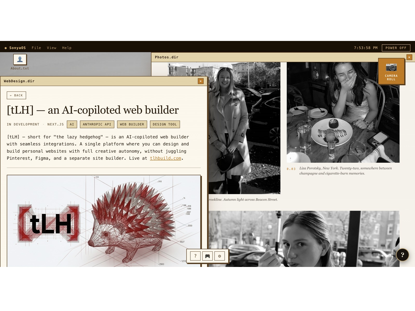Click the "IN DEVELOPMENT" status label
Image resolution: width=415 pixels, height=311 pixels.
23,124
